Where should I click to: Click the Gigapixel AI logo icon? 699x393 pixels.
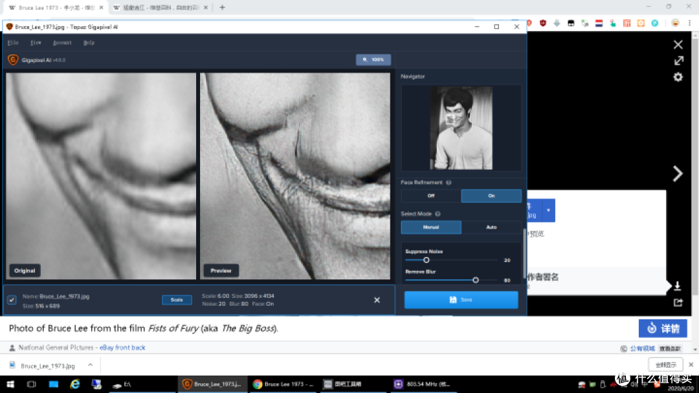(x=13, y=59)
